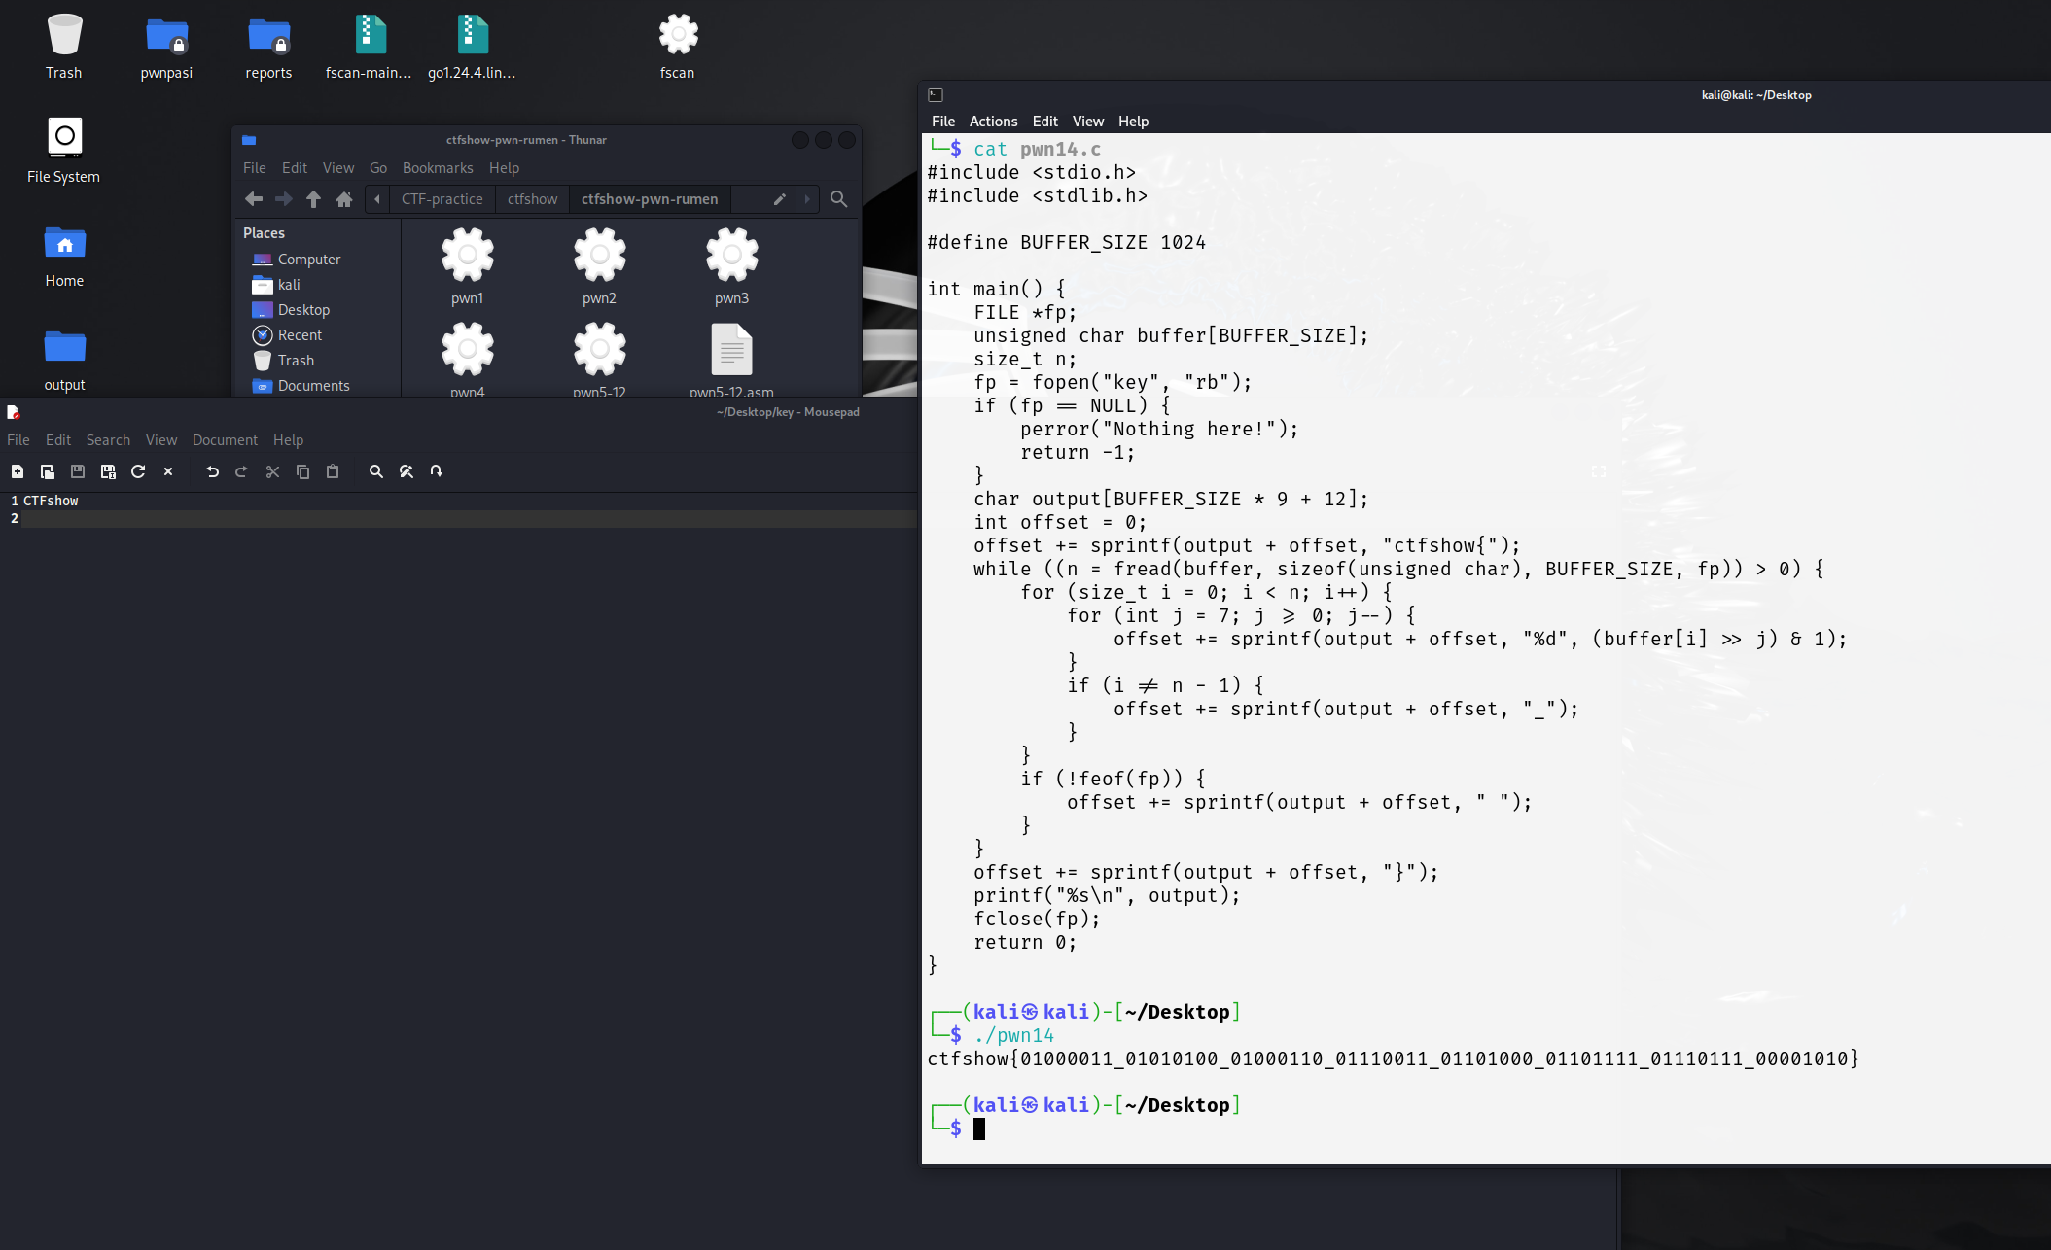Select the pwn5-12.asm text file in Thunar
The height and width of the screenshot is (1250, 2051).
point(732,360)
